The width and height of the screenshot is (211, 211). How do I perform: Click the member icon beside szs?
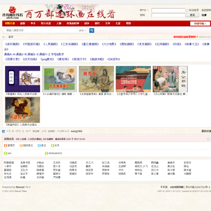(5, 153)
